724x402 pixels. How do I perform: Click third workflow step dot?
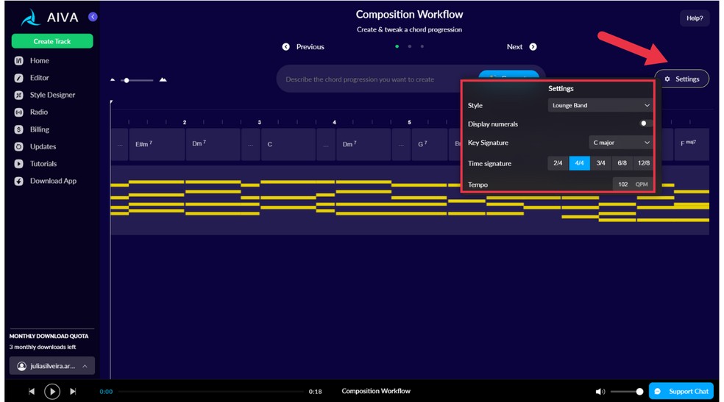coord(422,46)
